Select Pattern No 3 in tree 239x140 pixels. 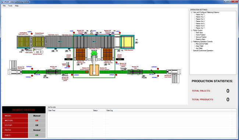[200, 19]
